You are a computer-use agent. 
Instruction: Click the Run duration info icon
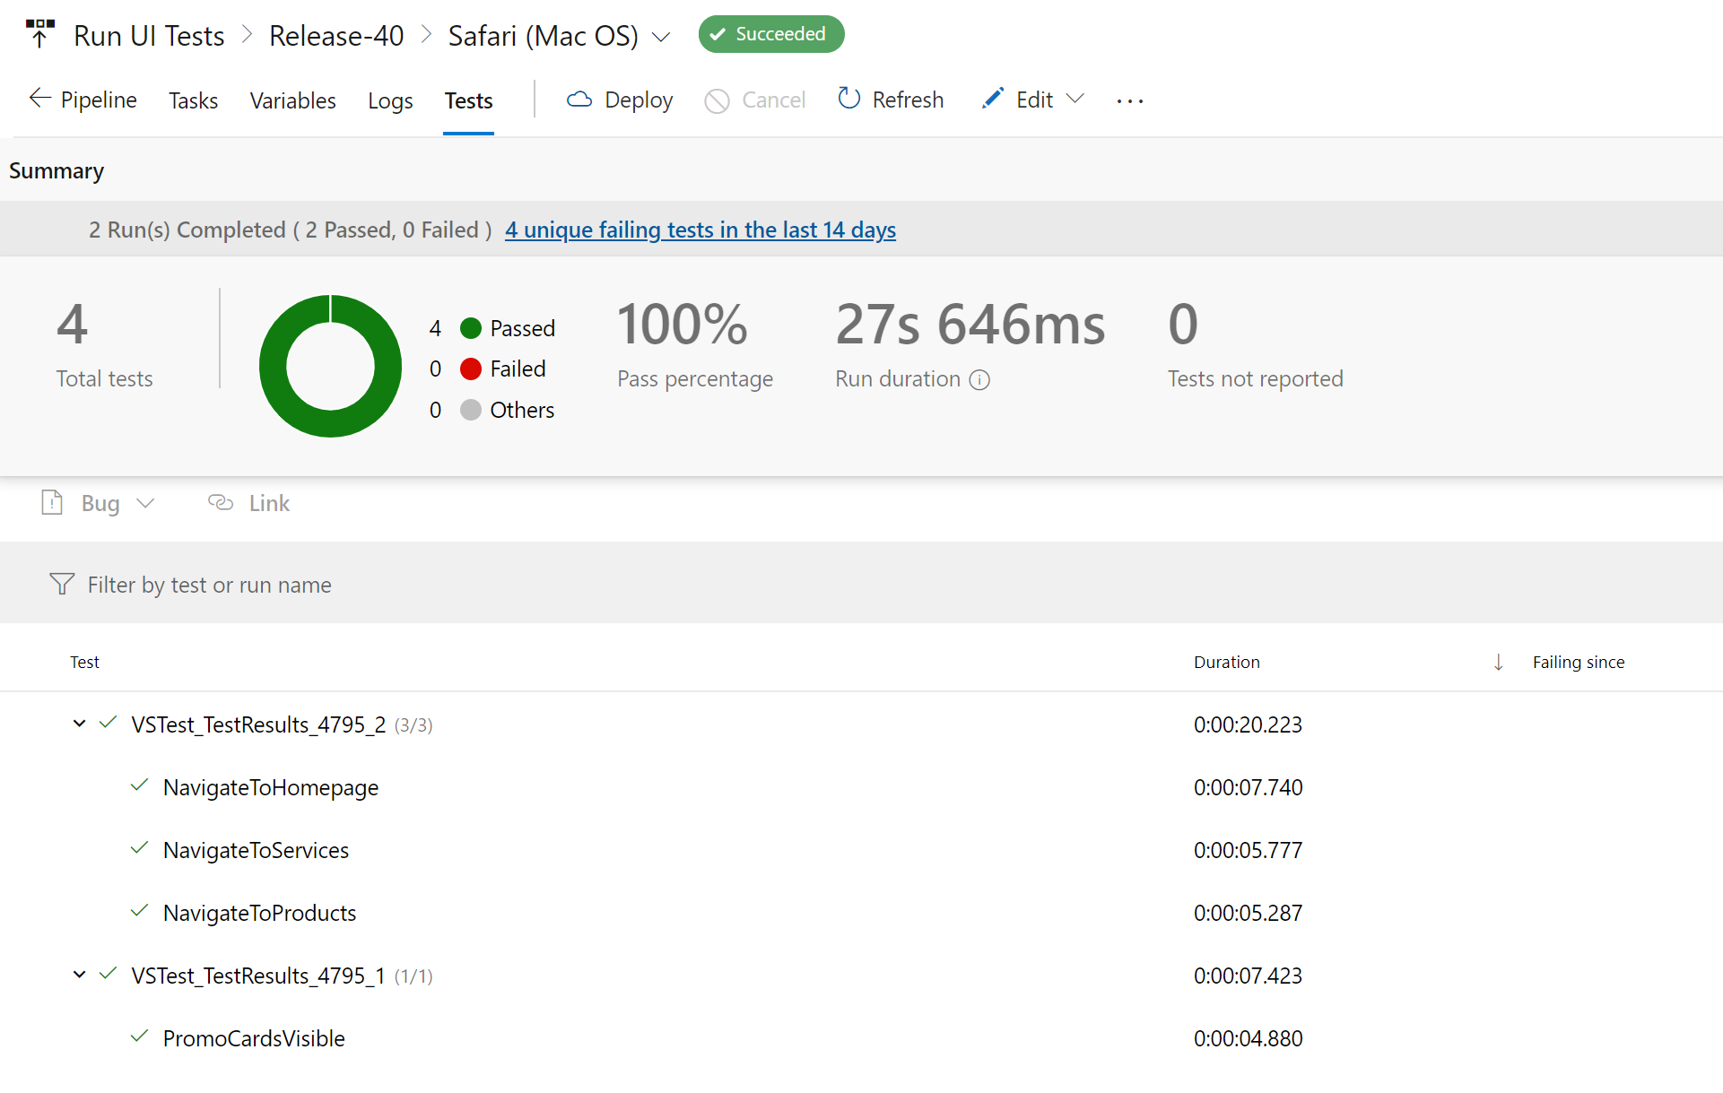pyautogui.click(x=979, y=380)
